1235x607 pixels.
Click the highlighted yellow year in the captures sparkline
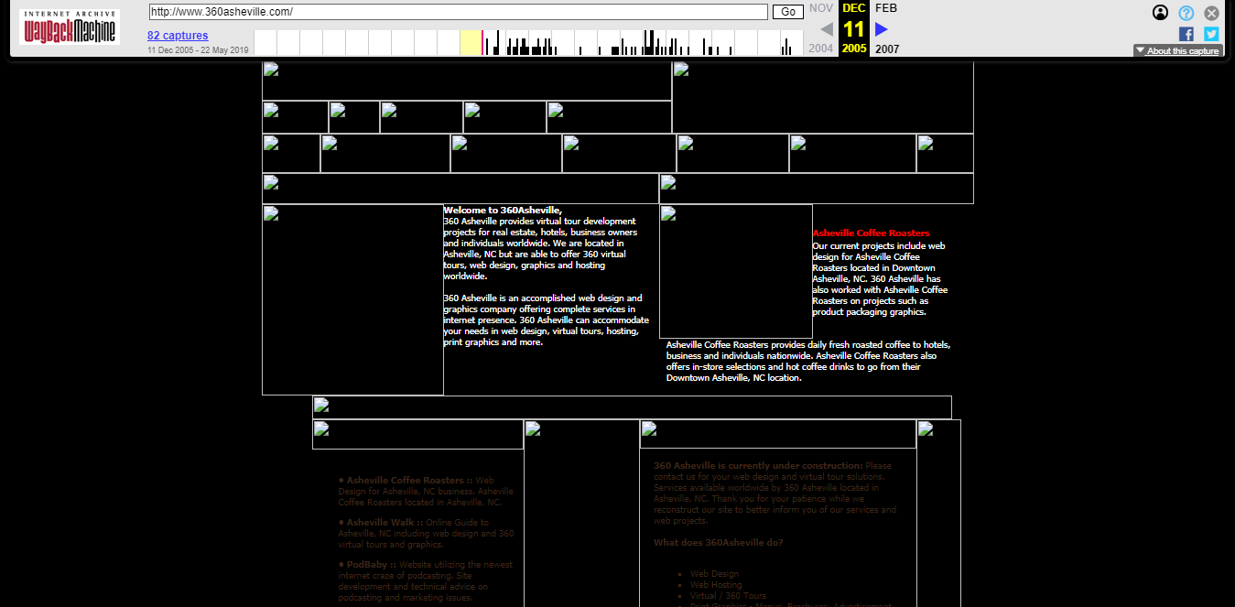tap(471, 42)
